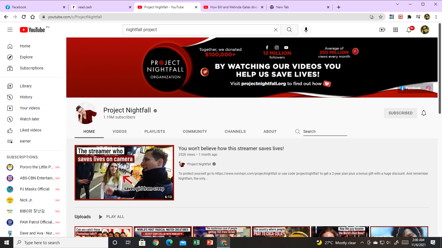Open the YouTube hamburger guide menu
The image size is (442, 248).
pos(10,30)
